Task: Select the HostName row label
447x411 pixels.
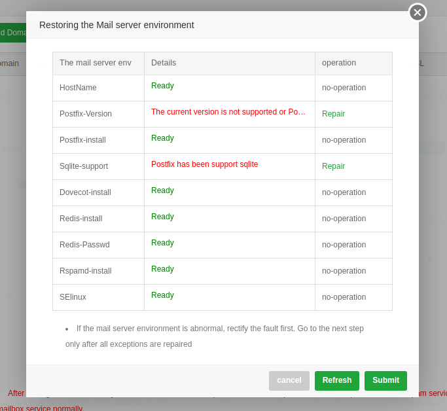Action: [x=78, y=88]
